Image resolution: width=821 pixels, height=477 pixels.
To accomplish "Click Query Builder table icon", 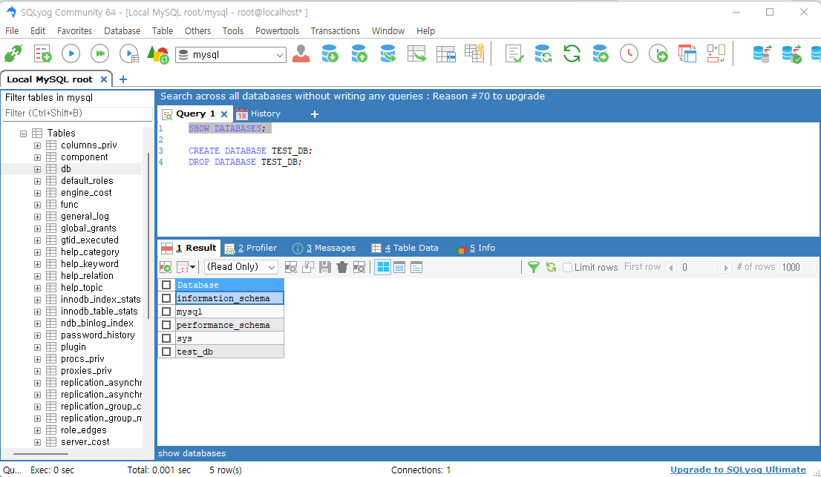I will point(445,54).
